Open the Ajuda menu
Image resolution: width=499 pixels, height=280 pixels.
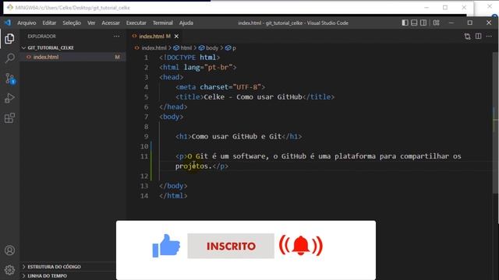point(186,23)
